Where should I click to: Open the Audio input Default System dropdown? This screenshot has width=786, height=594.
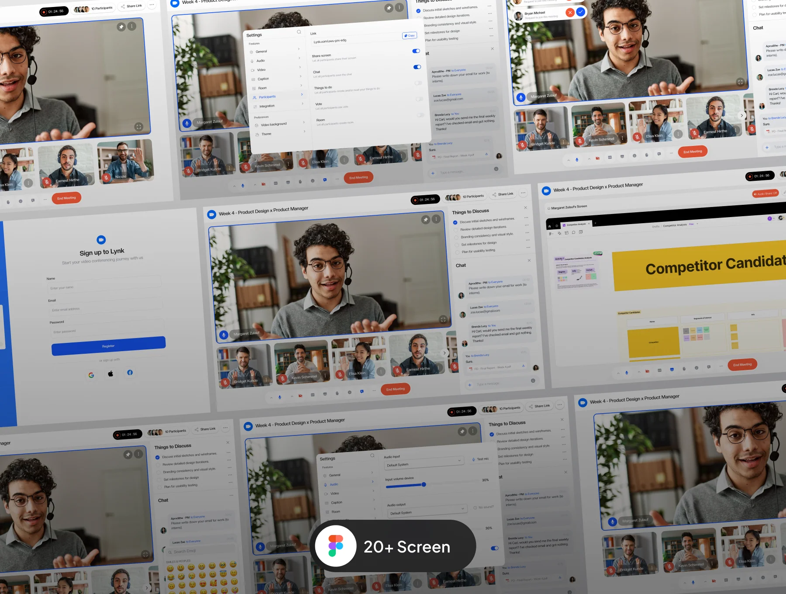tap(423, 462)
